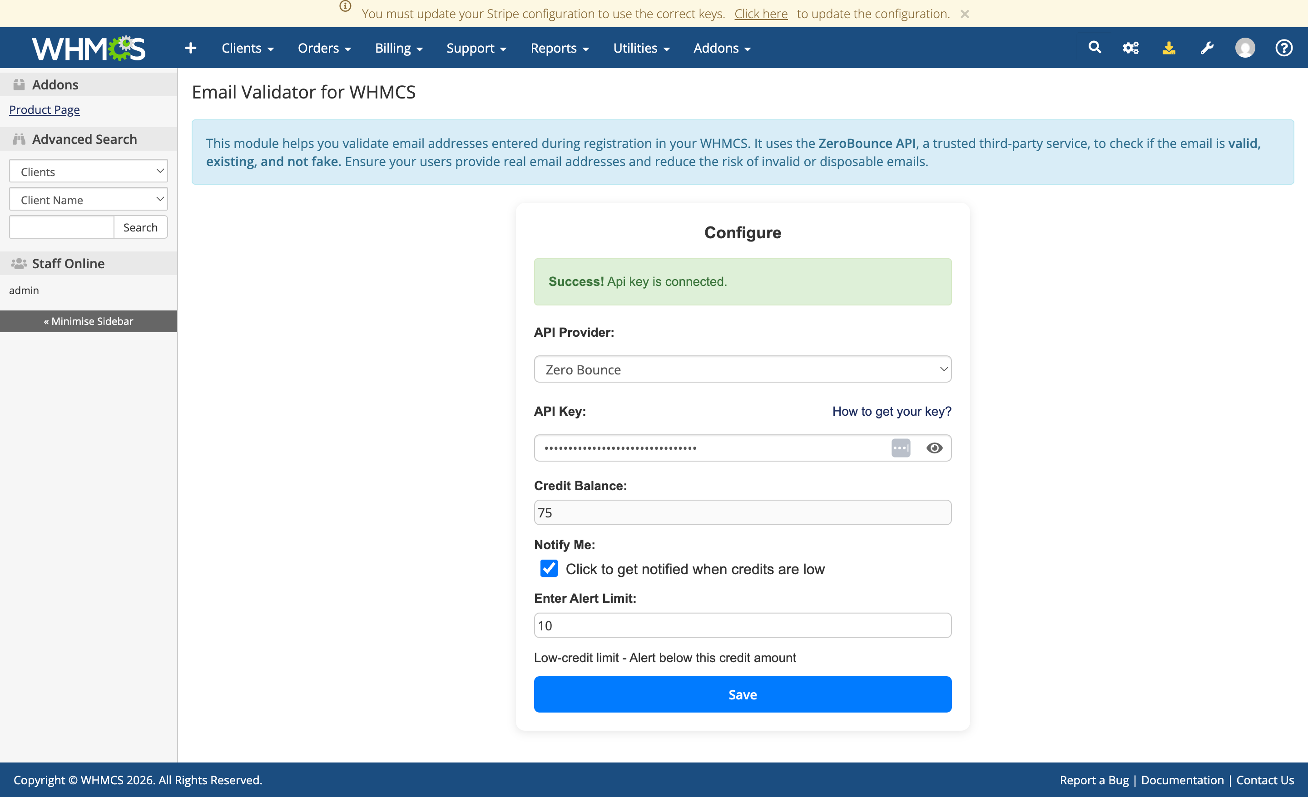Open the Billing menu
Screen dimensions: 1308x797
coord(398,48)
